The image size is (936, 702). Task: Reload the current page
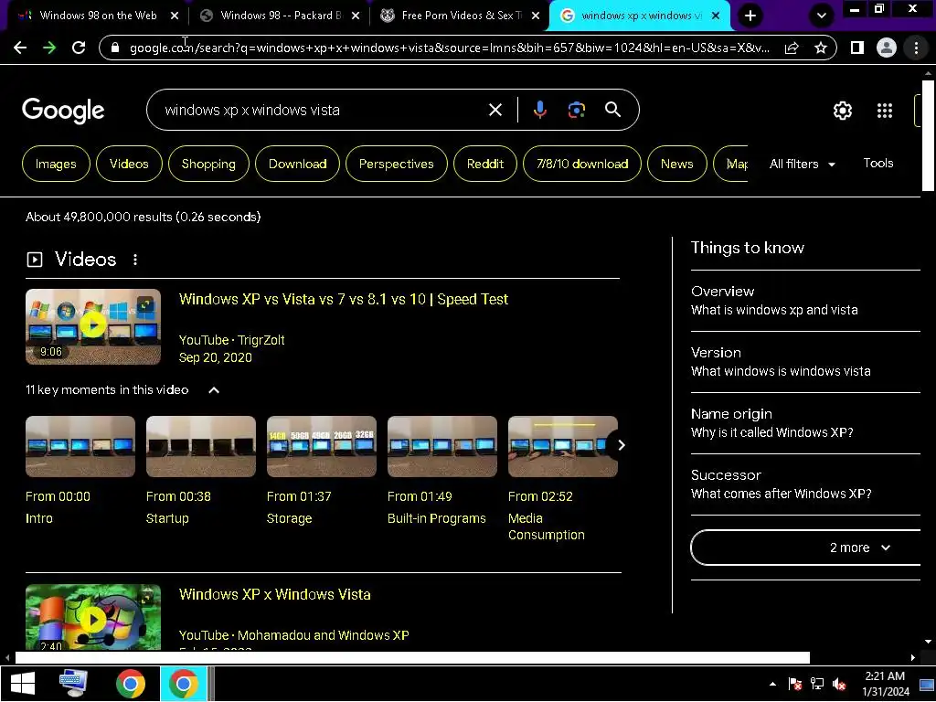79,48
